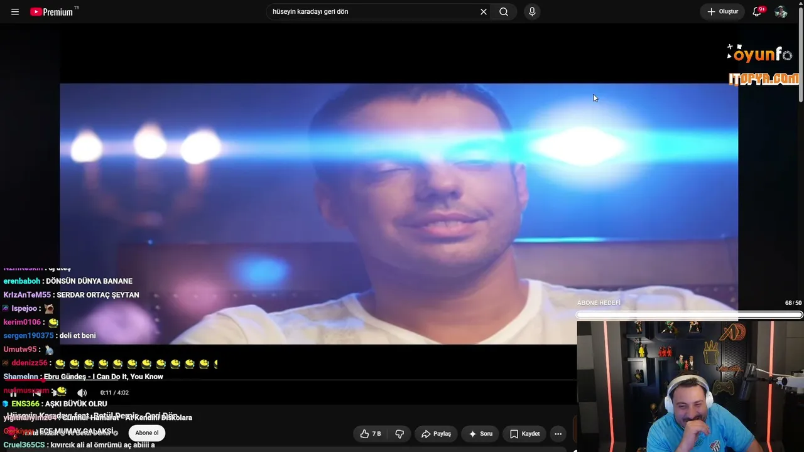Click chat username ddenizz56
This screenshot has width=804, height=452.
30,363
